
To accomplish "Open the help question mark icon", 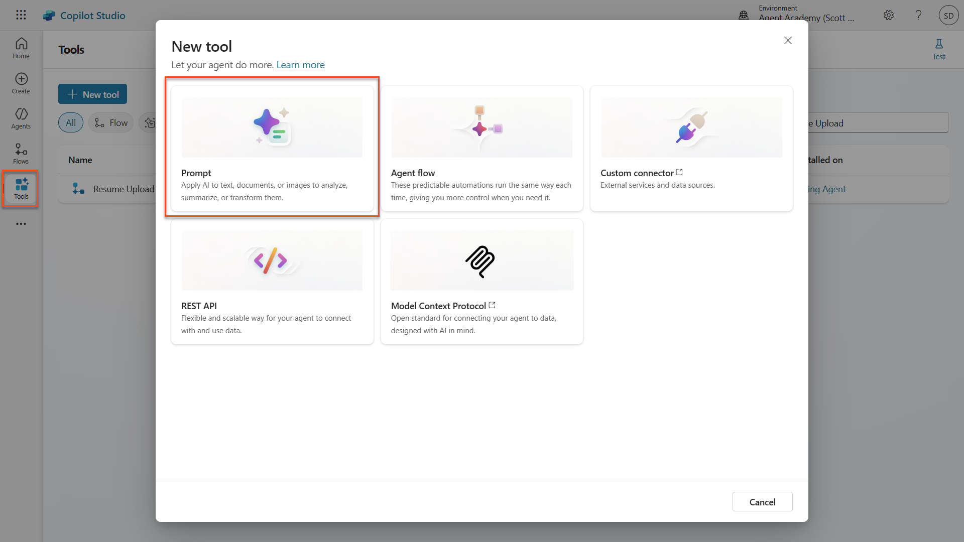I will [x=918, y=15].
